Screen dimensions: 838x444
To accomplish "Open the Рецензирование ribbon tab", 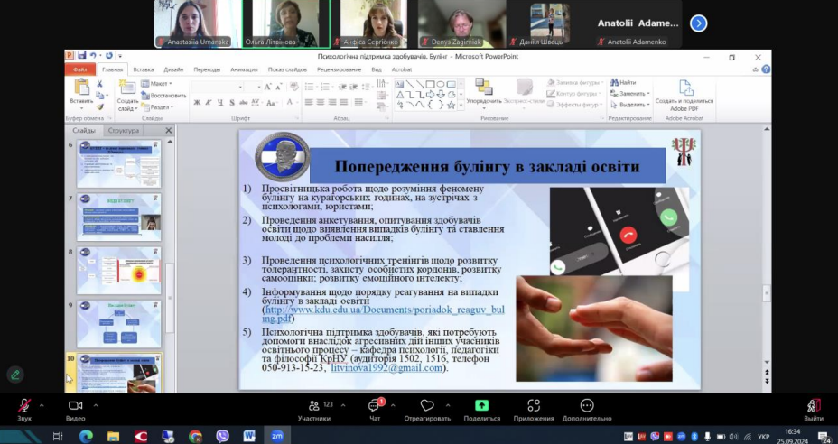I will (339, 69).
